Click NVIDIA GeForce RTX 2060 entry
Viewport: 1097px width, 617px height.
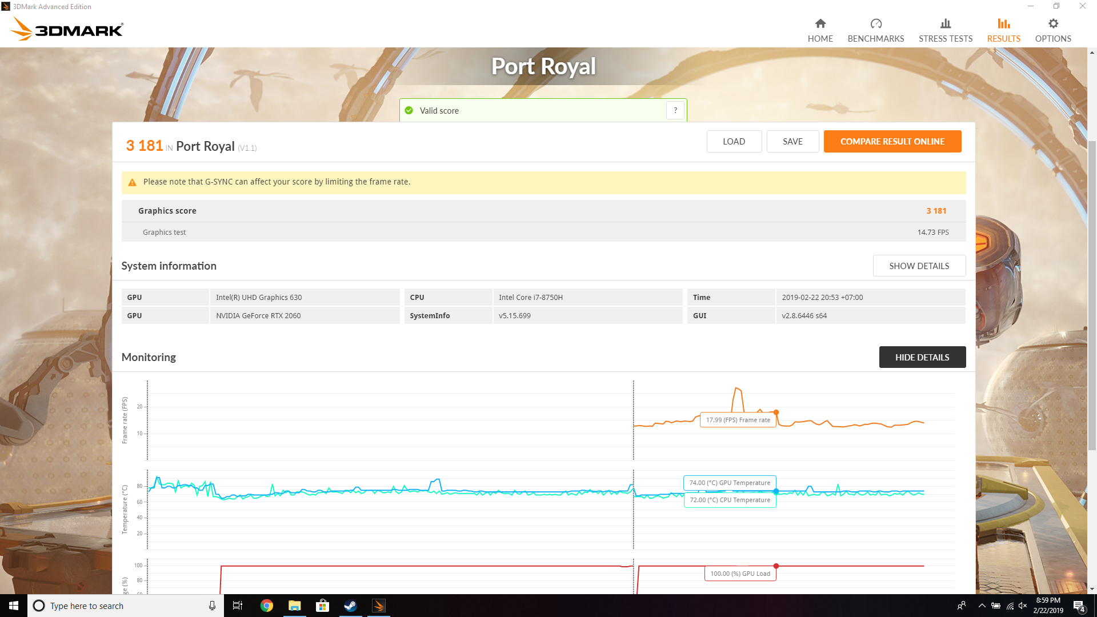coord(258,315)
